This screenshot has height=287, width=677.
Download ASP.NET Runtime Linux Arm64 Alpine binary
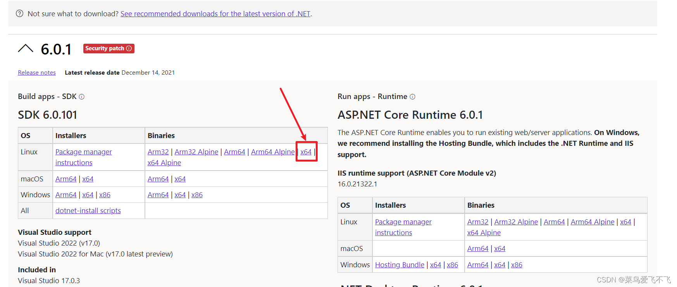click(x=593, y=222)
